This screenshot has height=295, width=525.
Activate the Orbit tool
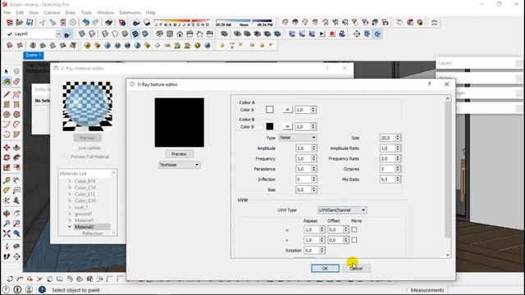click(x=7, y=213)
